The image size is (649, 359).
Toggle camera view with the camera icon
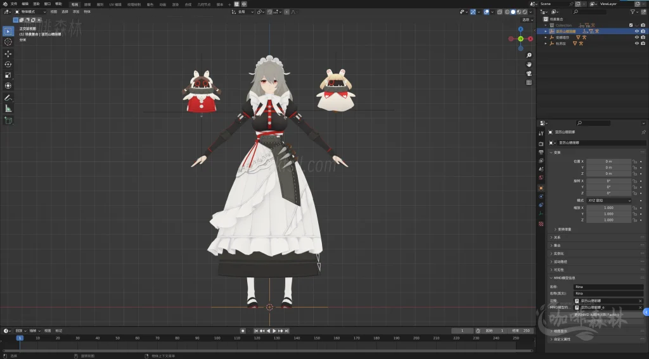click(x=529, y=73)
